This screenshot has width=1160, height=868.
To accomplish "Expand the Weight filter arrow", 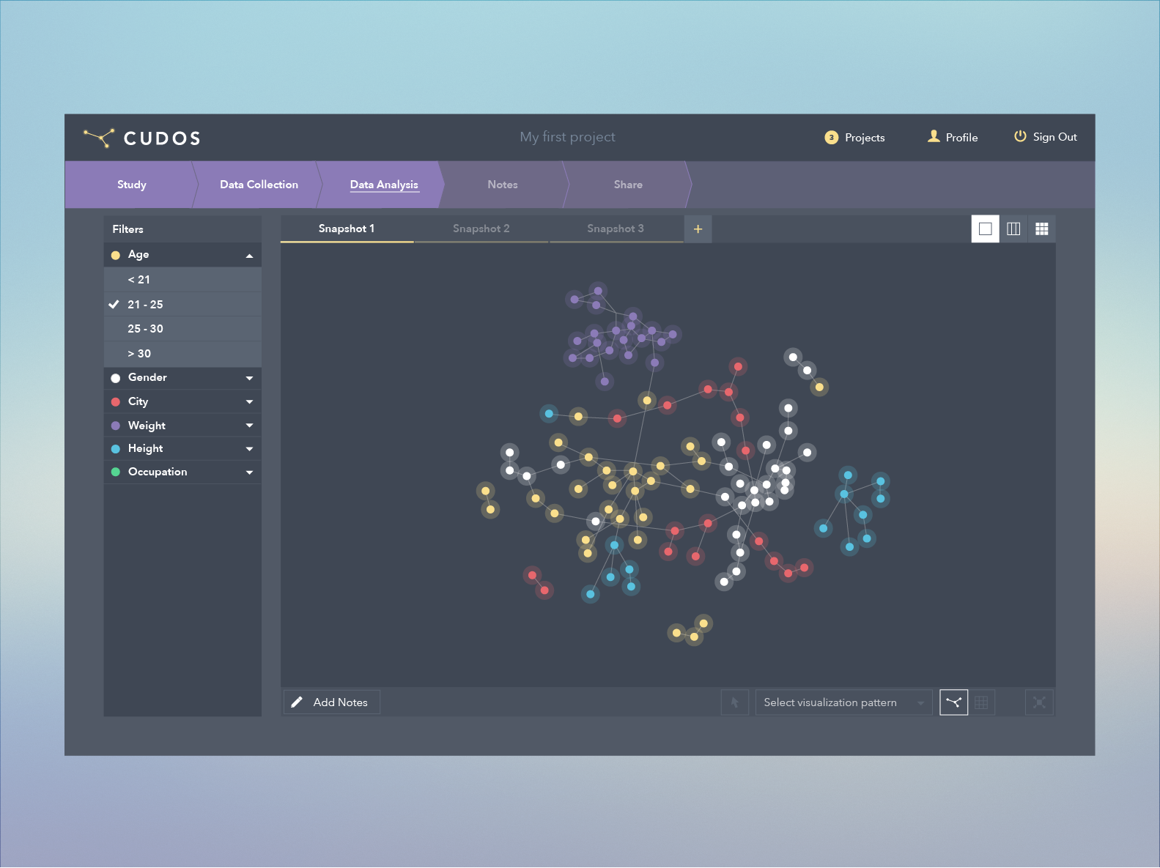I will (249, 426).
